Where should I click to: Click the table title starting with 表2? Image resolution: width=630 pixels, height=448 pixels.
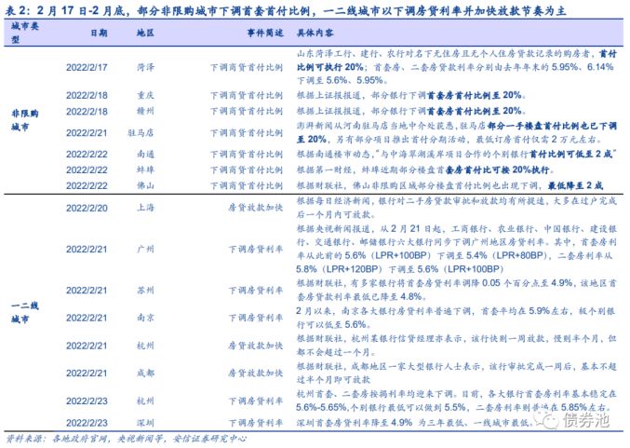click(x=286, y=10)
